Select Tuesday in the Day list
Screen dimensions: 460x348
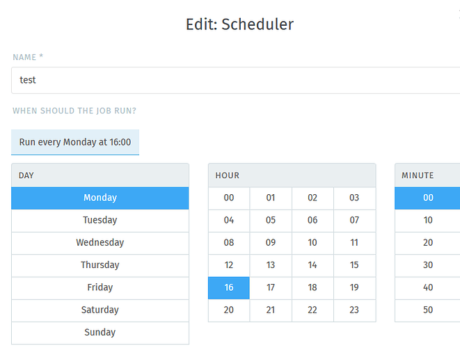100,221
